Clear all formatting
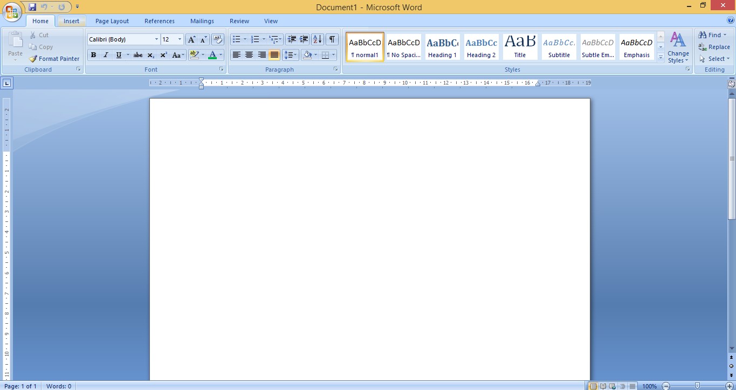The height and width of the screenshot is (390, 736). point(217,39)
